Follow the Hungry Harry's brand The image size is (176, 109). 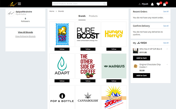(114, 49)
